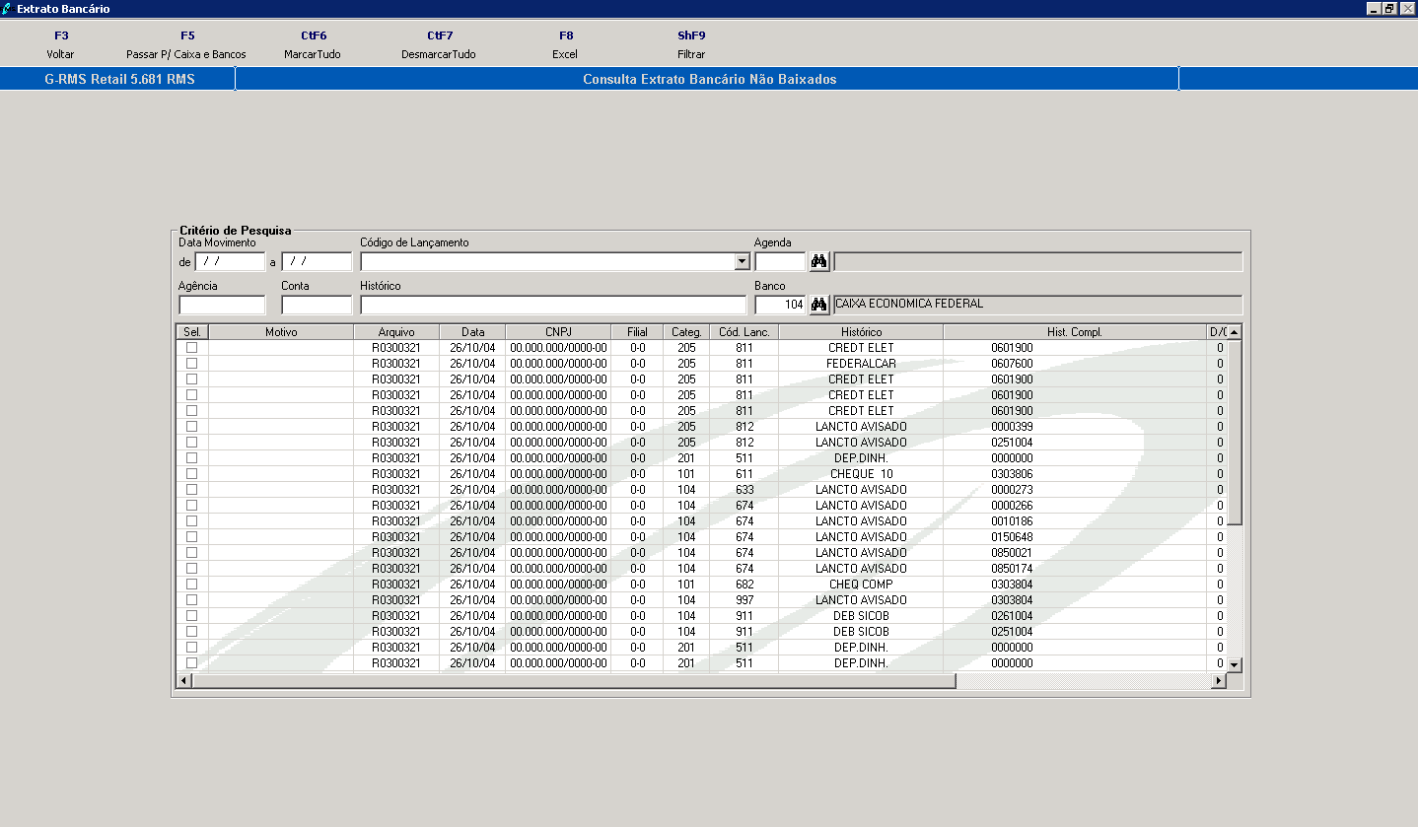Click the 0303806 Hist. Compl. cell
Viewport: 1418px width, 827px height.
[1075, 474]
